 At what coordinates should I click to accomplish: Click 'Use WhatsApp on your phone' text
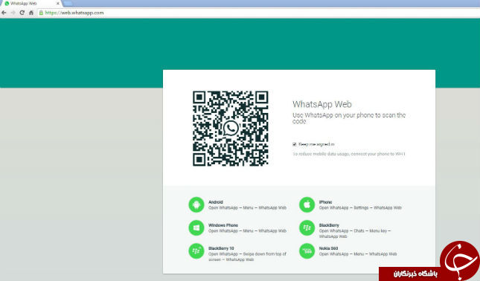click(349, 118)
